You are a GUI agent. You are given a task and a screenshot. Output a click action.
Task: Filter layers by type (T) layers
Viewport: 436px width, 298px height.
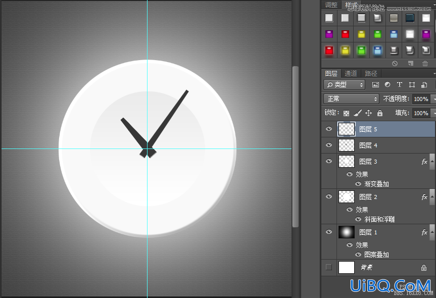(x=399, y=84)
